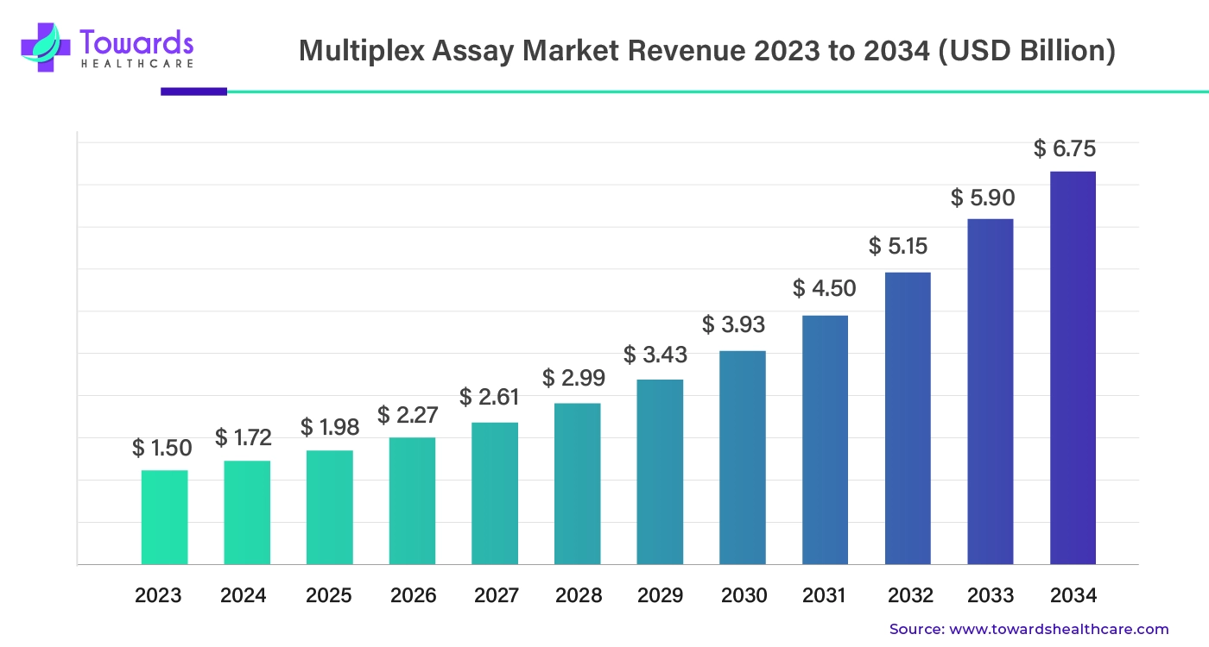Click the 'Towards' brand name text

[x=136, y=41]
